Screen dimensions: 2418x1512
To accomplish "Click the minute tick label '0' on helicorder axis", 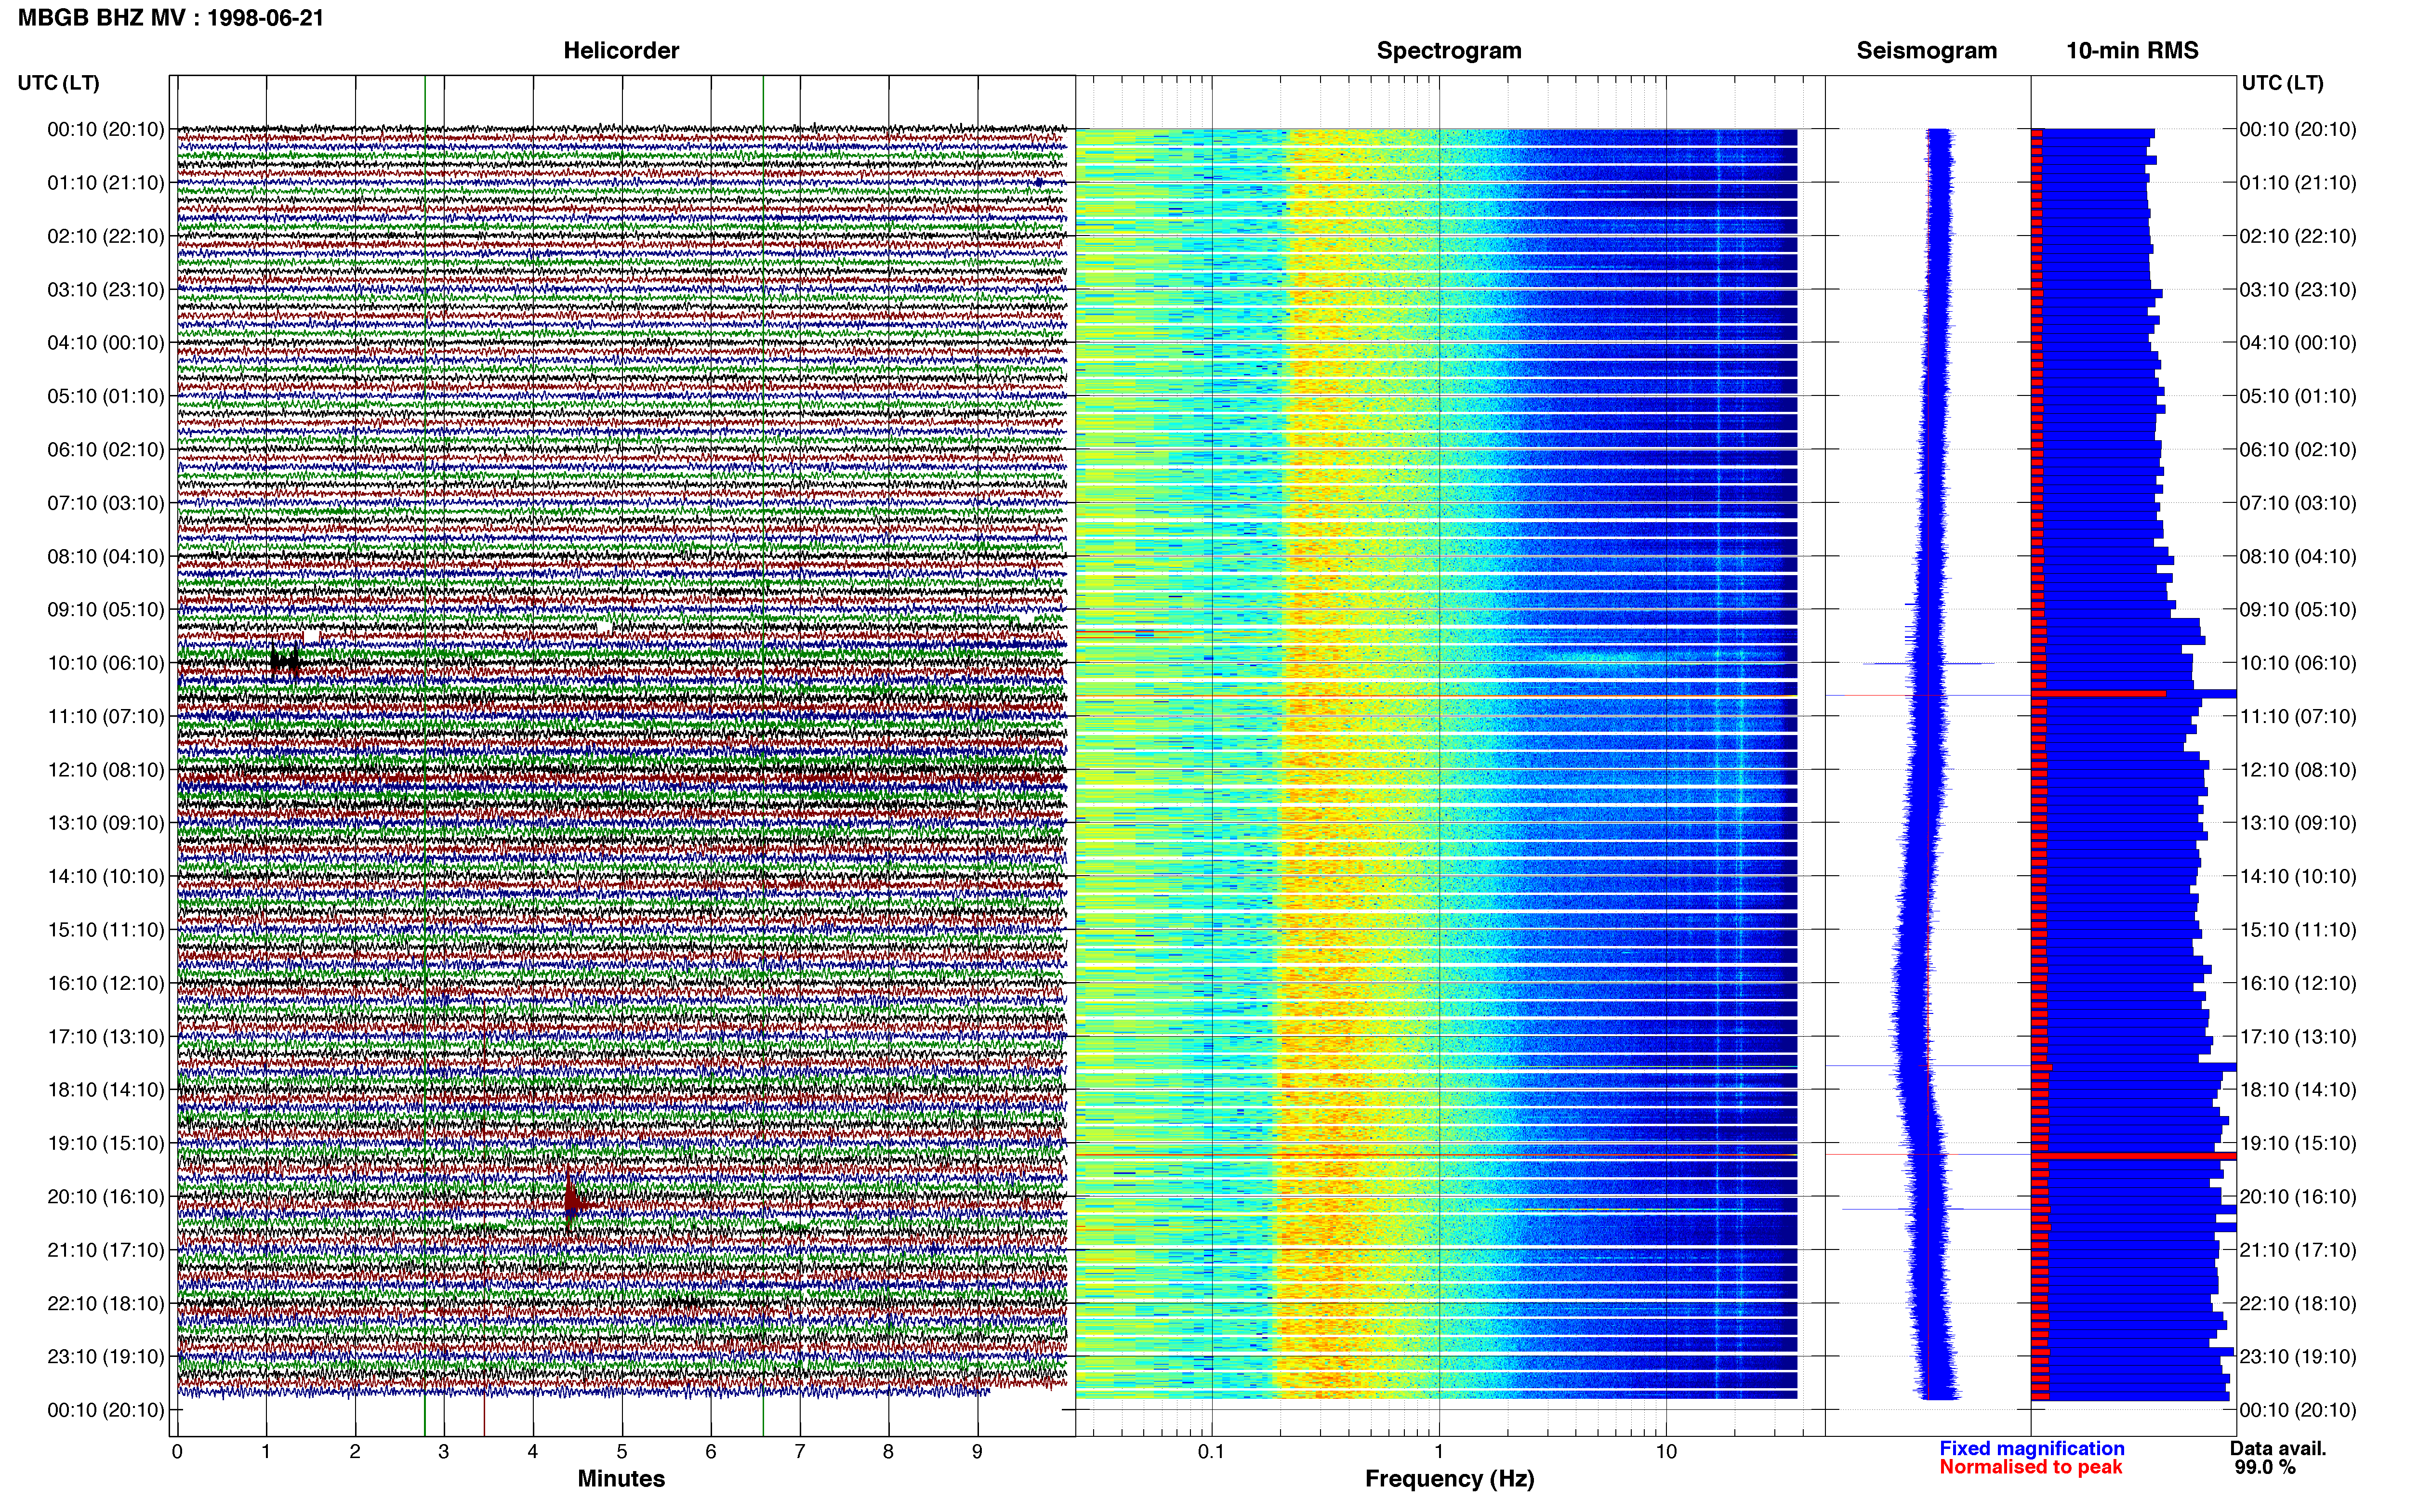I will pos(177,1452).
